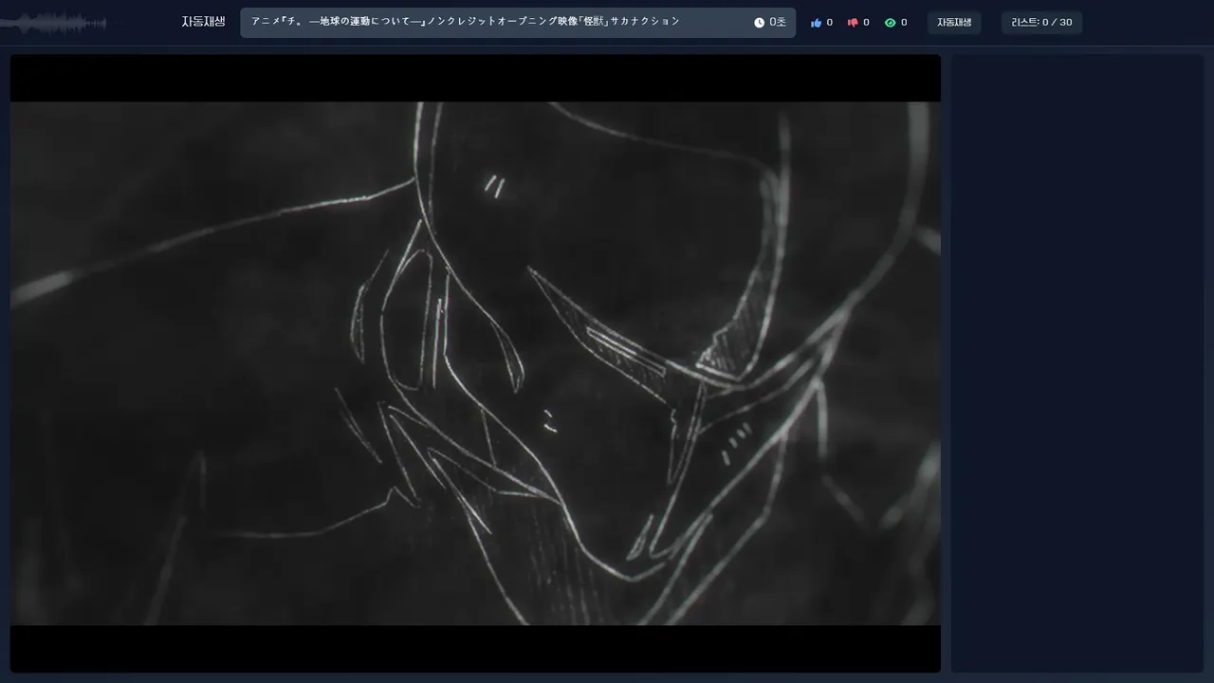Open the 리스트: 0 / 30 playlist button
Image resolution: width=1214 pixels, height=683 pixels.
click(1041, 23)
